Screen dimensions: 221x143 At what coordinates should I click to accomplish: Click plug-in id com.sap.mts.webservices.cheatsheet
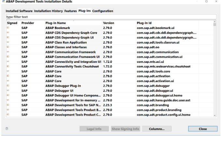[x=163, y=66]
